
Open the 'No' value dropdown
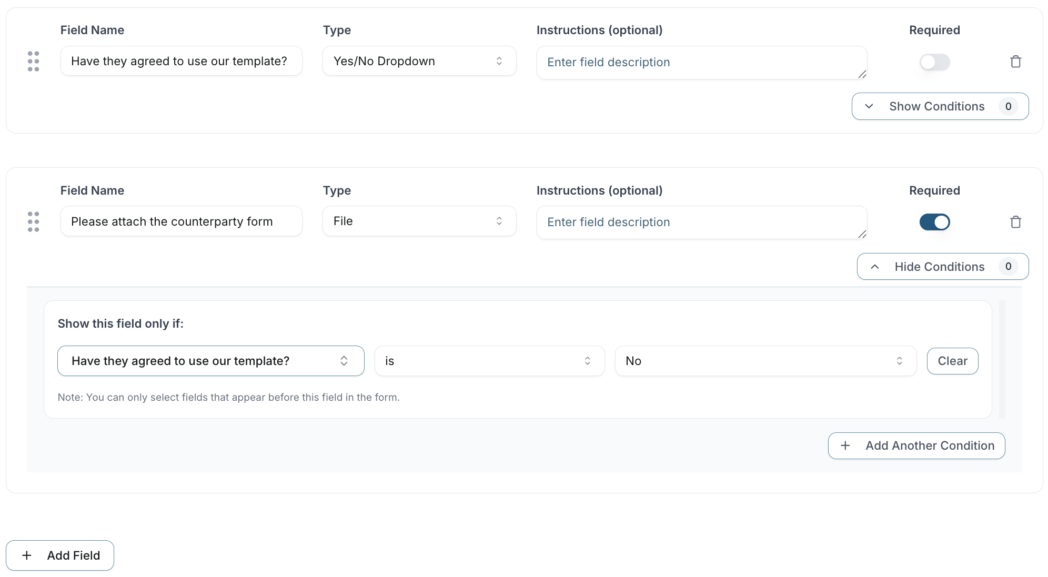click(765, 361)
